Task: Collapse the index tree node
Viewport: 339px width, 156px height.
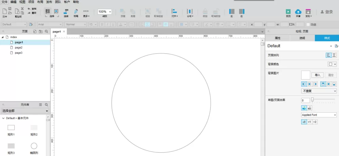Action: (3, 37)
